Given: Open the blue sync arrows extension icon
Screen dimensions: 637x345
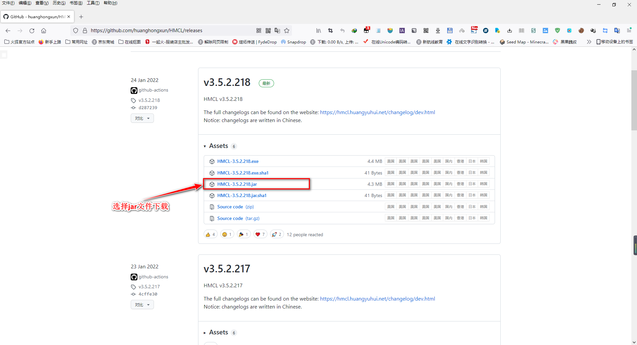Looking at the screenshot, I should (605, 31).
